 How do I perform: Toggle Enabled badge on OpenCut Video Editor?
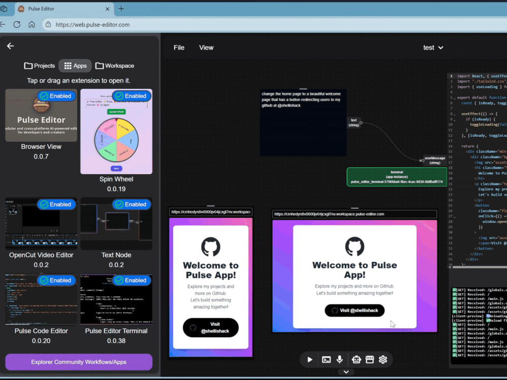point(57,204)
